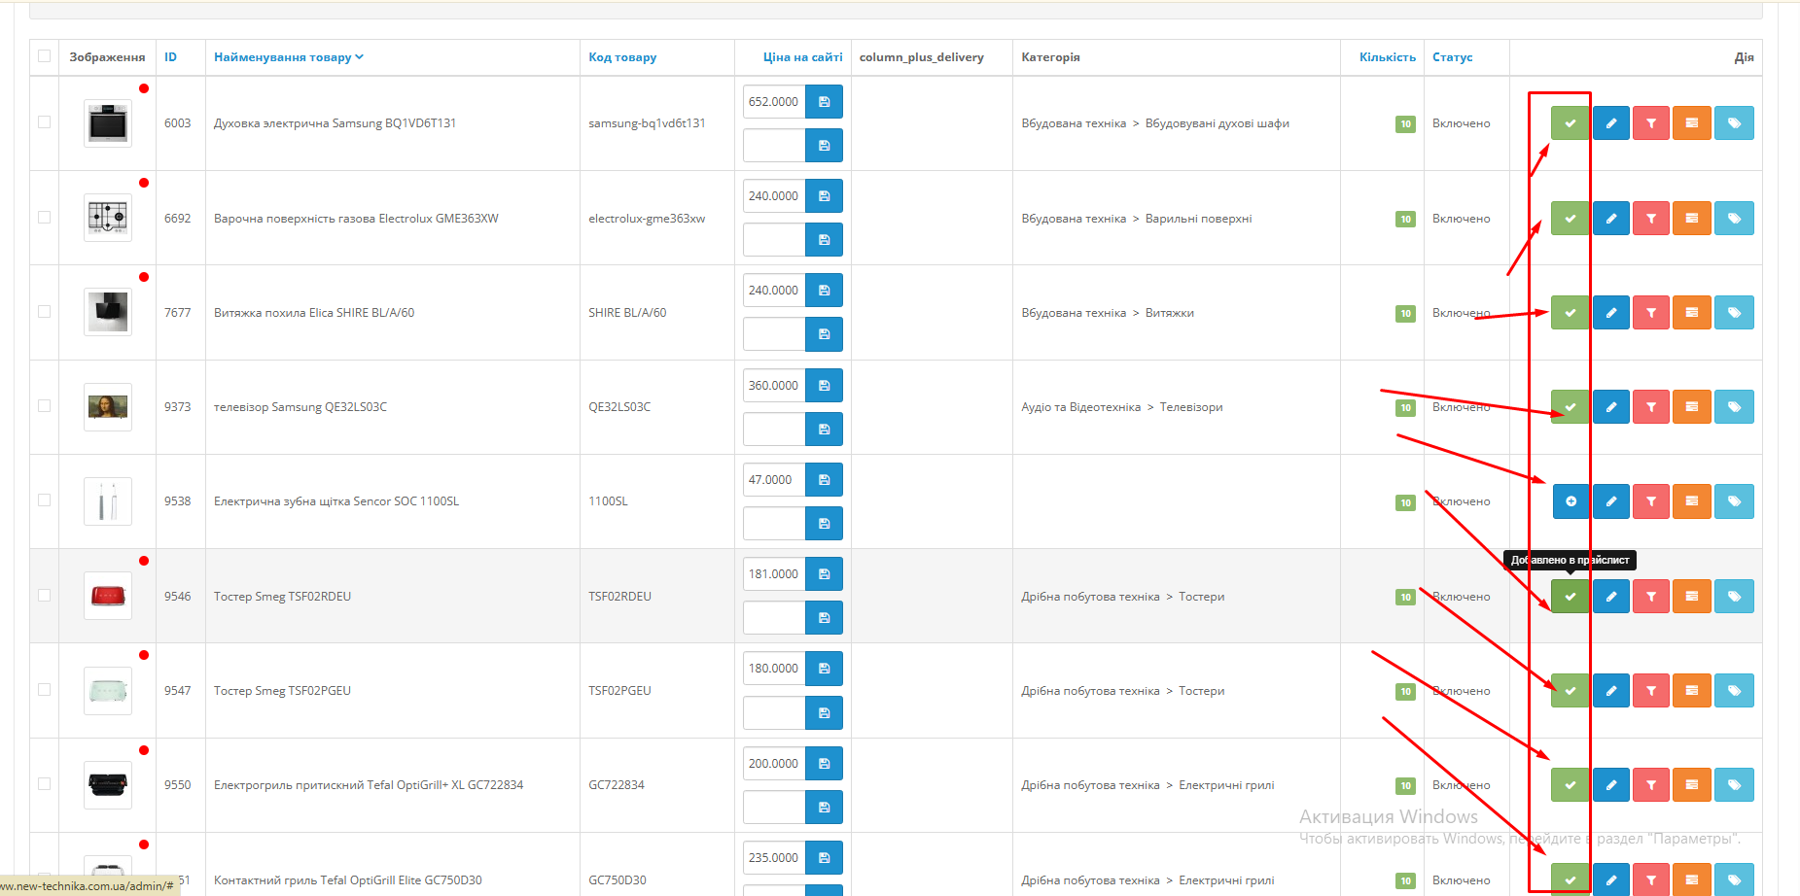
Task: Click the price field showing 240.0000 for Electrolux
Action: pyautogui.click(x=774, y=196)
